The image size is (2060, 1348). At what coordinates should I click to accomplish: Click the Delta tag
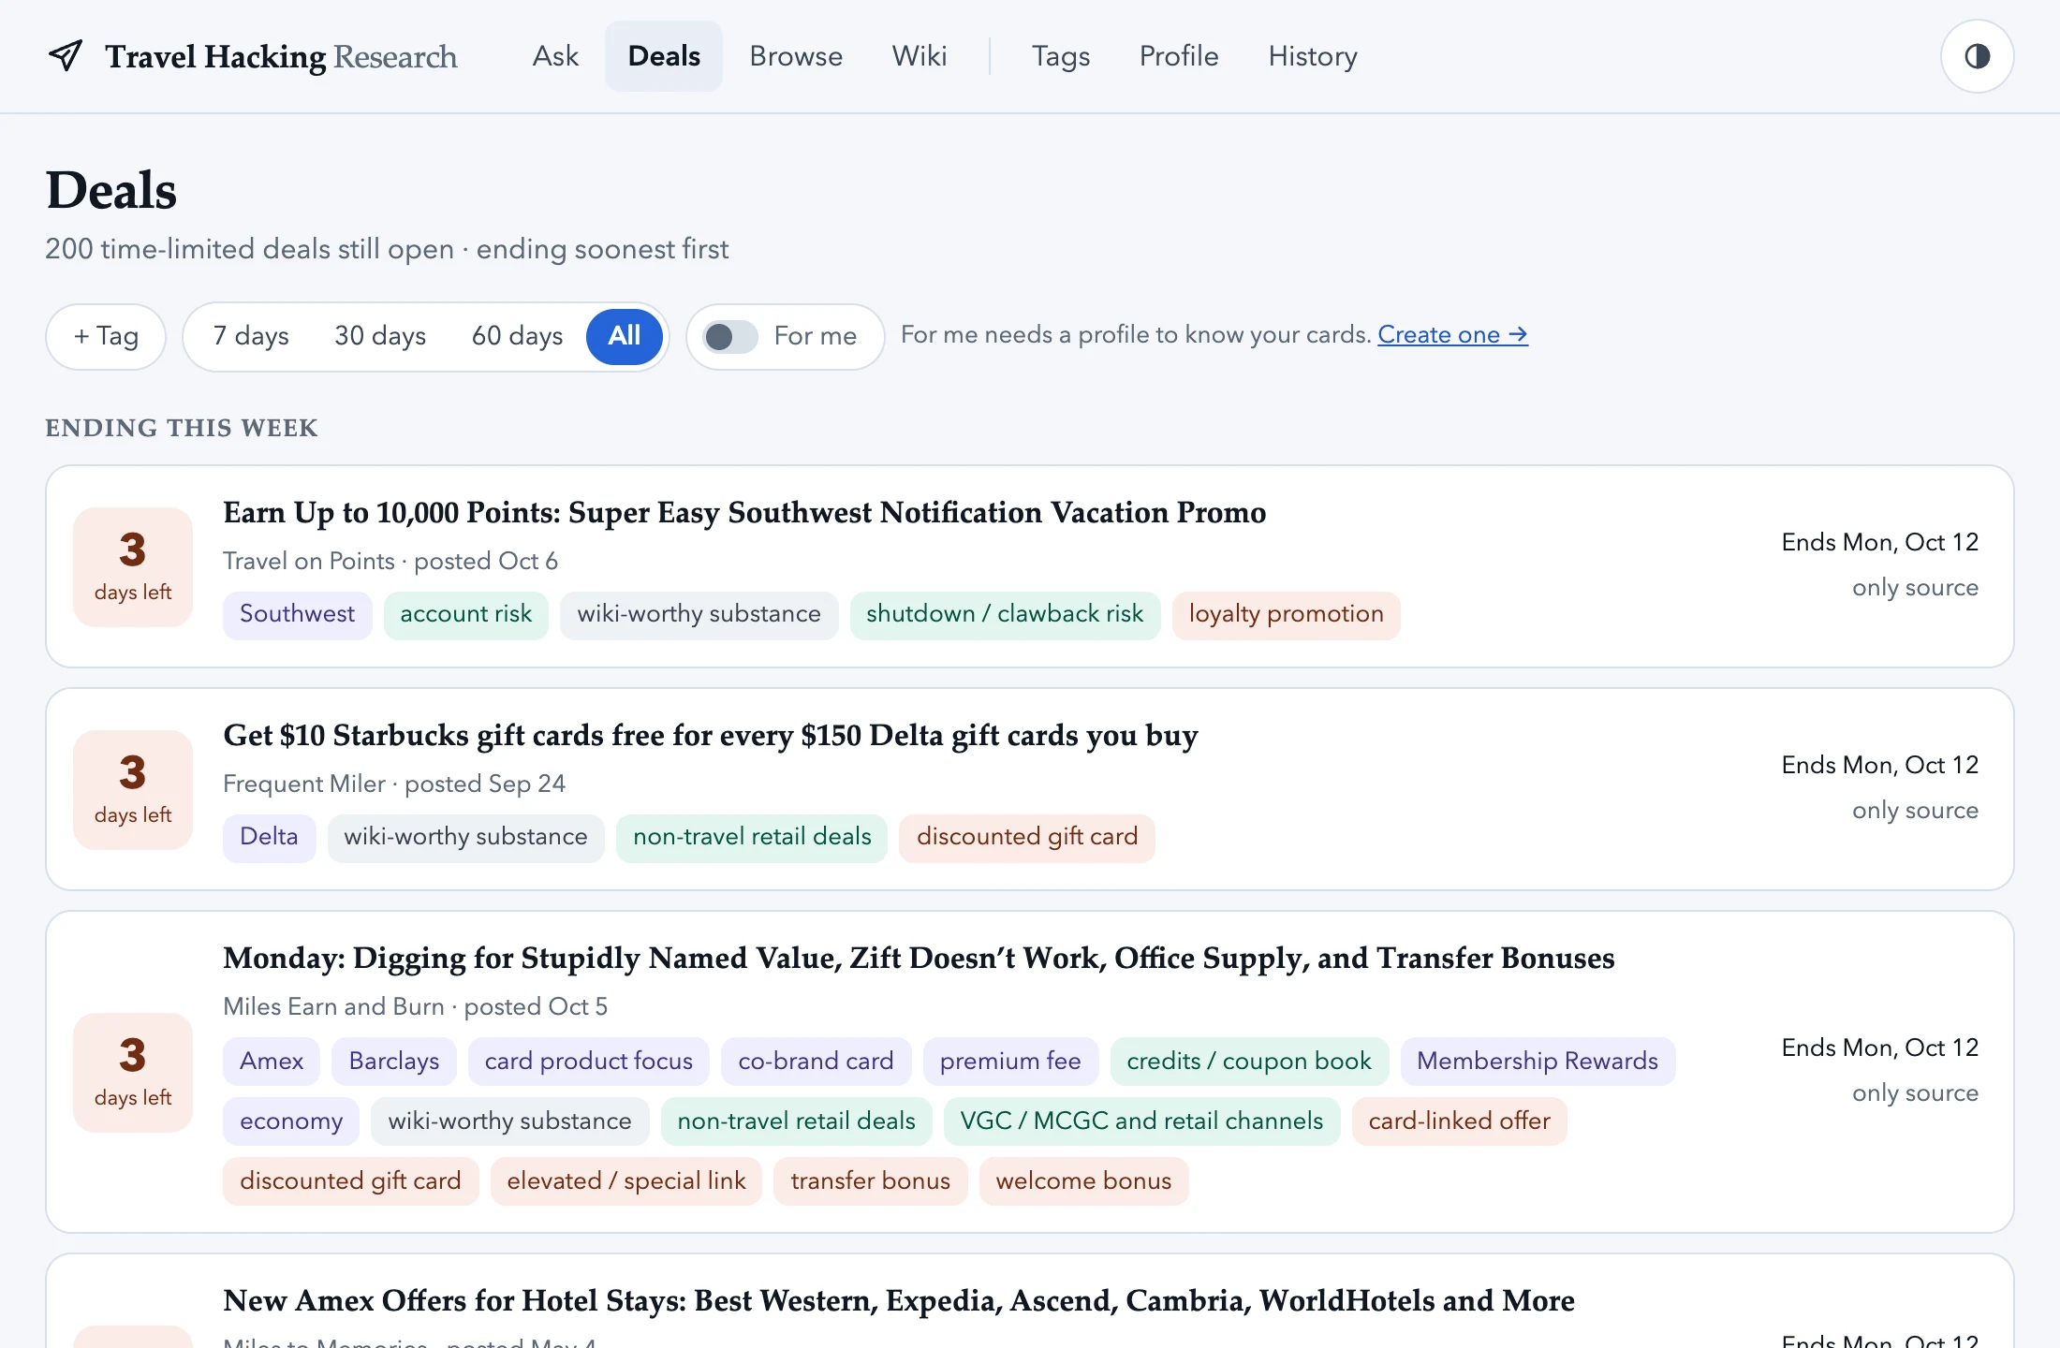click(270, 838)
